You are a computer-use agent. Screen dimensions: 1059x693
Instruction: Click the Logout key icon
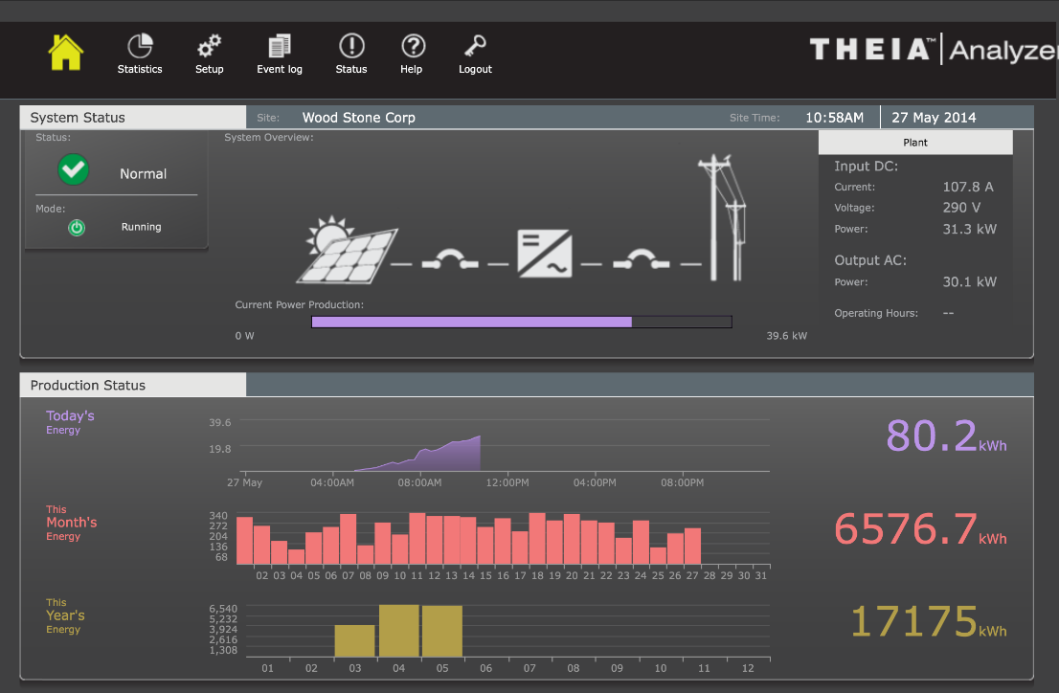(x=475, y=47)
